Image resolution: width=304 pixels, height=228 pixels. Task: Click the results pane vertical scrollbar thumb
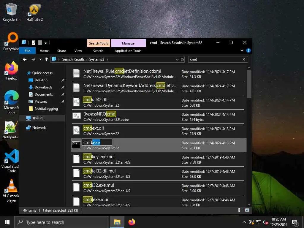coord(249,83)
